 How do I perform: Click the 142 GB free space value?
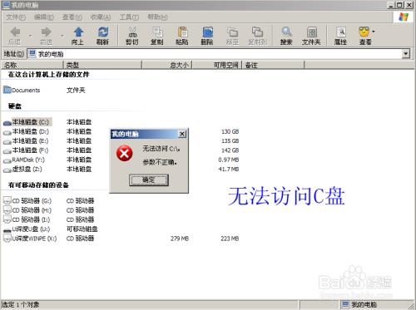(x=230, y=150)
